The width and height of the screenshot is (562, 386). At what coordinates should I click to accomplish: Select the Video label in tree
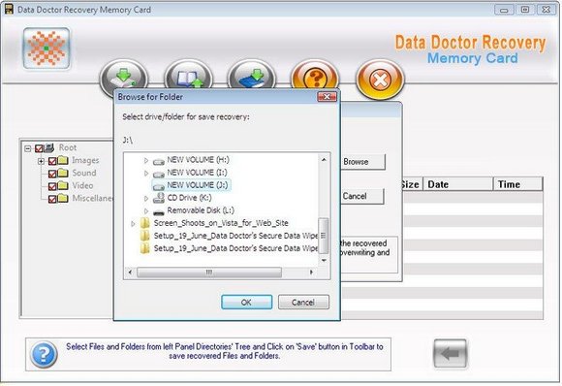click(x=82, y=185)
